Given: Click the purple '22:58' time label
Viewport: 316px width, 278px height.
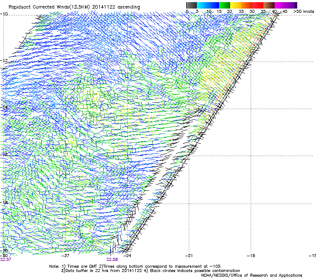Looking at the screenshot, I should pyautogui.click(x=112, y=260).
